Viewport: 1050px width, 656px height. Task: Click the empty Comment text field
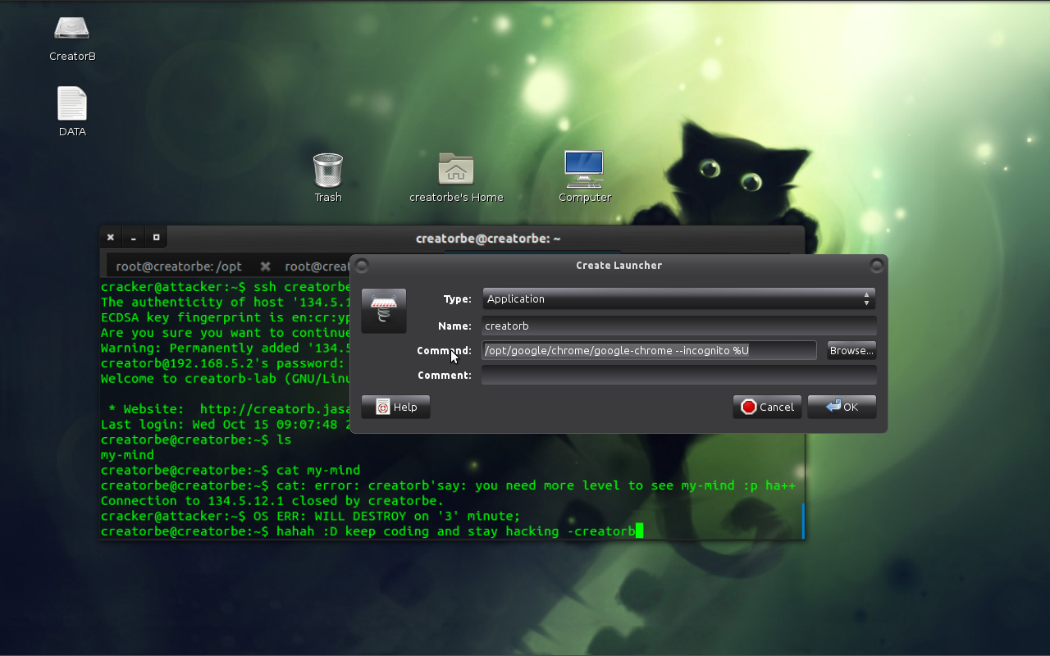pyautogui.click(x=678, y=375)
